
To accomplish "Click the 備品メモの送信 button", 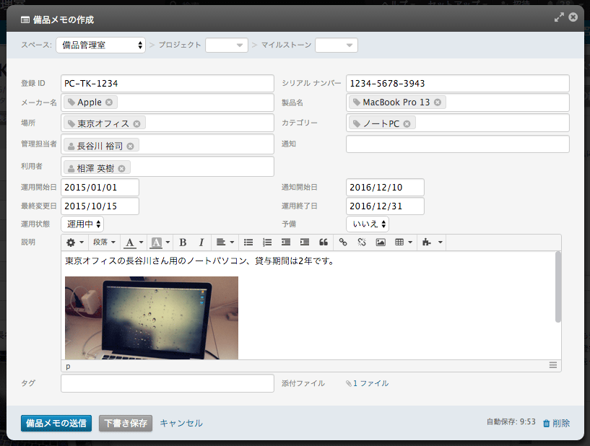I will (56, 423).
